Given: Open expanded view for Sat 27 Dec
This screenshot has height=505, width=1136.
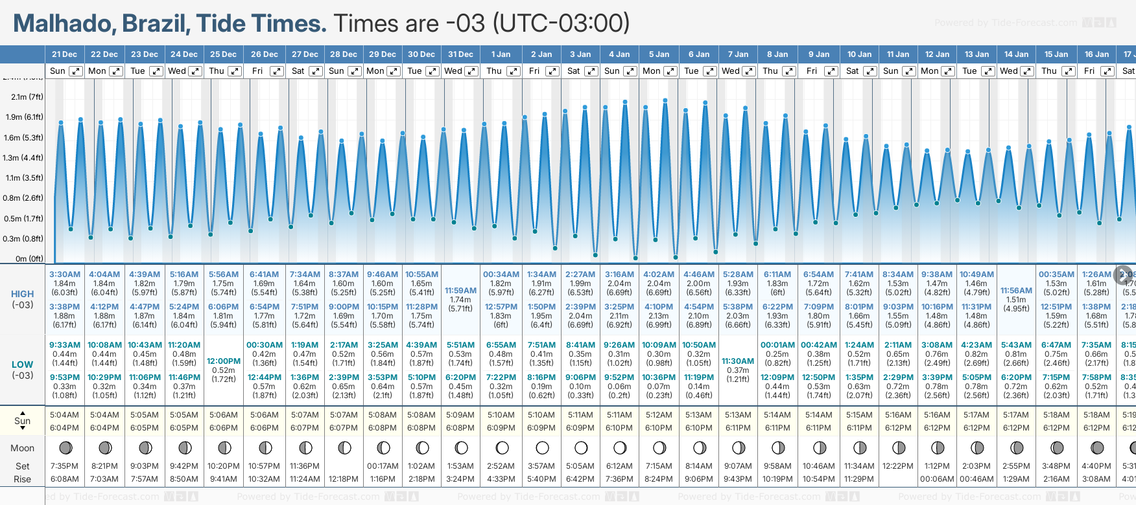Looking at the screenshot, I should click(x=316, y=71).
